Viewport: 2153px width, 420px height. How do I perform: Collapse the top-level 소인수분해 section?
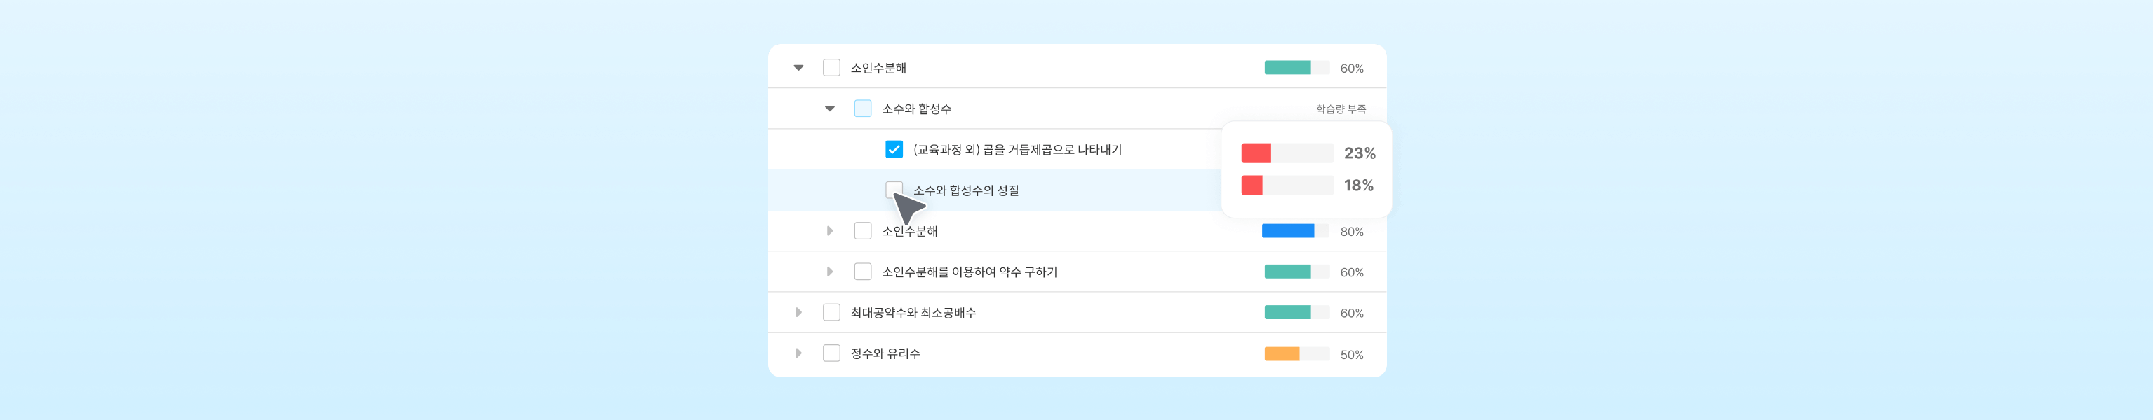pyautogui.click(x=798, y=67)
